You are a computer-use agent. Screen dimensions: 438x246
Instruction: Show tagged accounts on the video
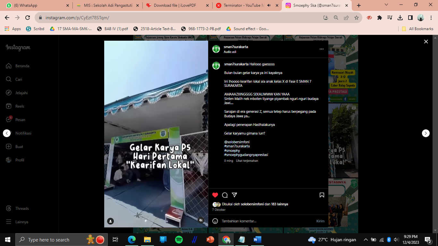(x=110, y=221)
